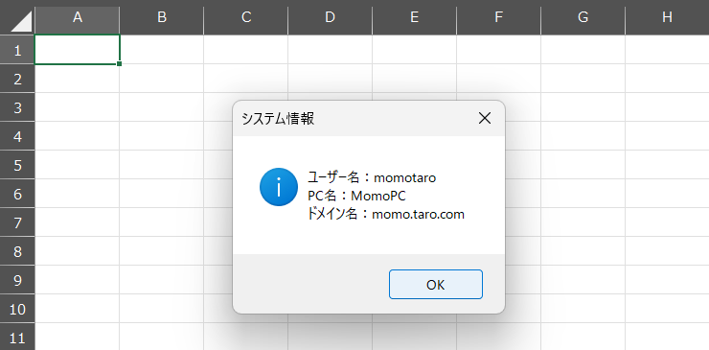Click the fill handle on cell A1

pyautogui.click(x=120, y=64)
